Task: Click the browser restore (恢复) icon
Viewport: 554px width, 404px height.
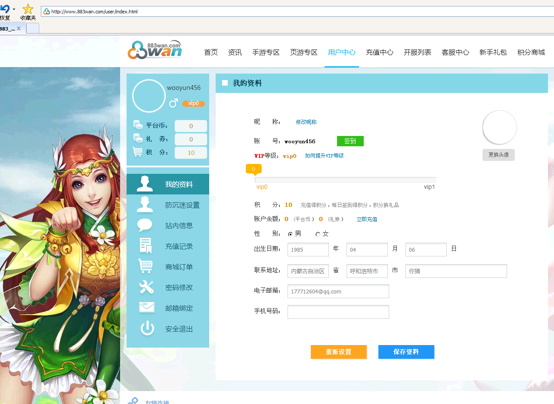Action: (x=5, y=9)
